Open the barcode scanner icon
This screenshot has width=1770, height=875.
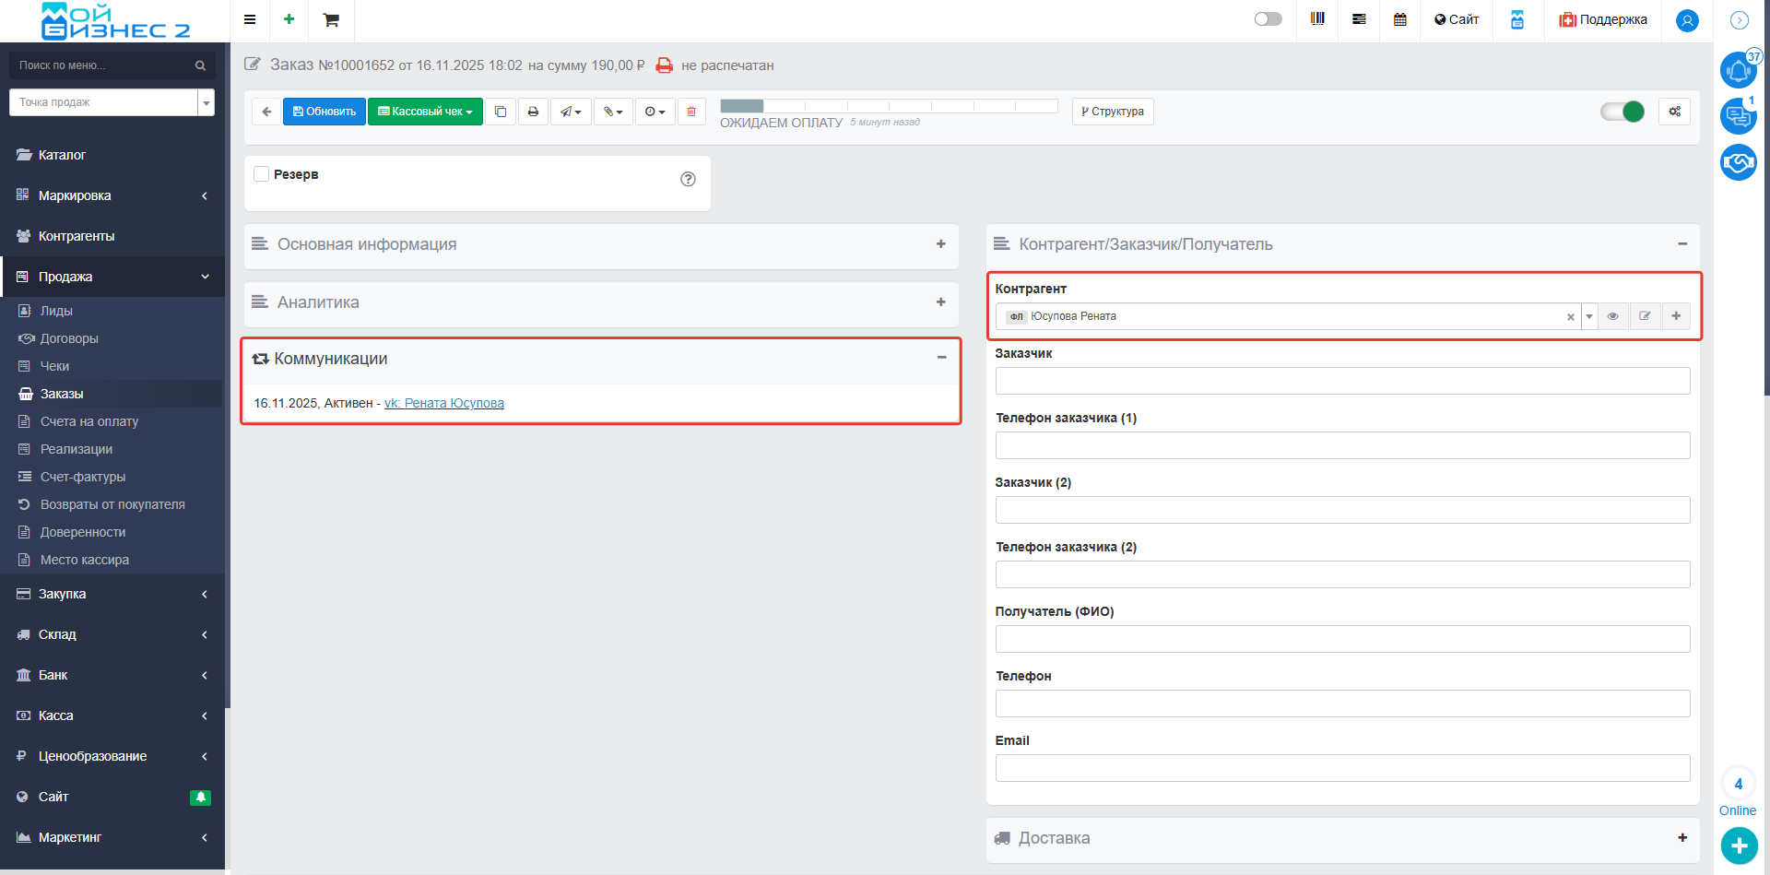point(1317,19)
